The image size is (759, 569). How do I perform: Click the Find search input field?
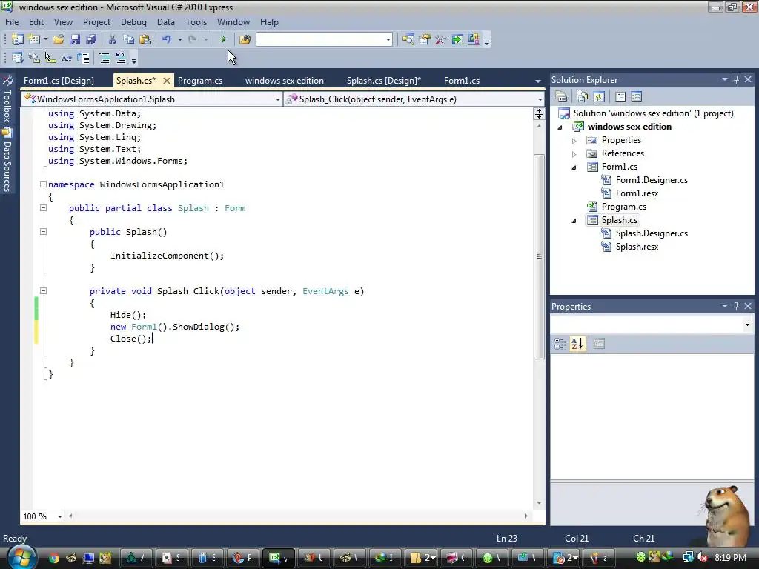coord(320,40)
